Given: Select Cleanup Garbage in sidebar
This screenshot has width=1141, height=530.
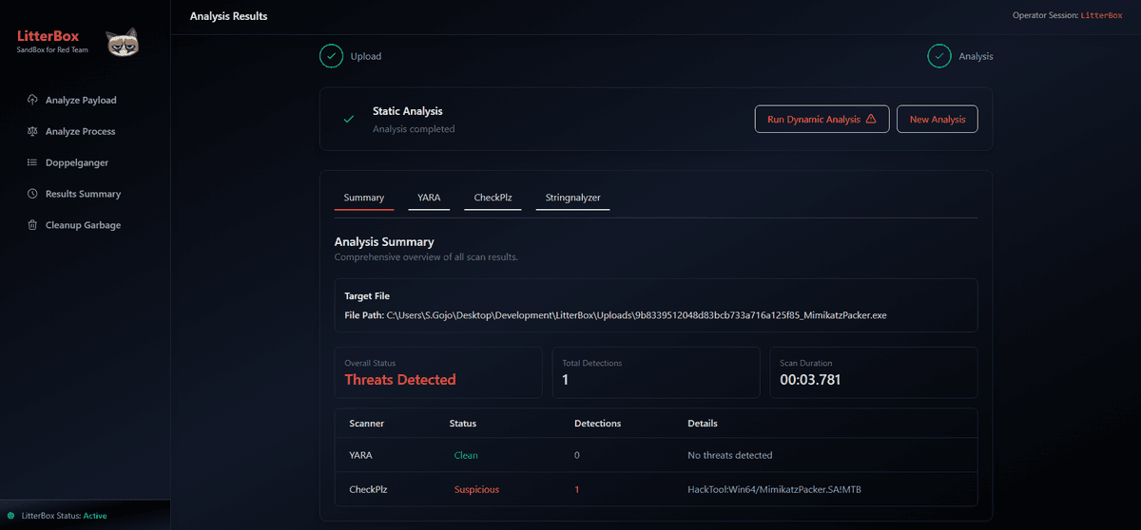Looking at the screenshot, I should (x=83, y=225).
